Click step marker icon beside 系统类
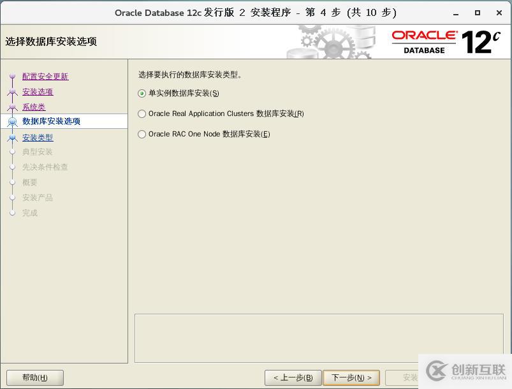This screenshot has height=389, width=512. 12,106
